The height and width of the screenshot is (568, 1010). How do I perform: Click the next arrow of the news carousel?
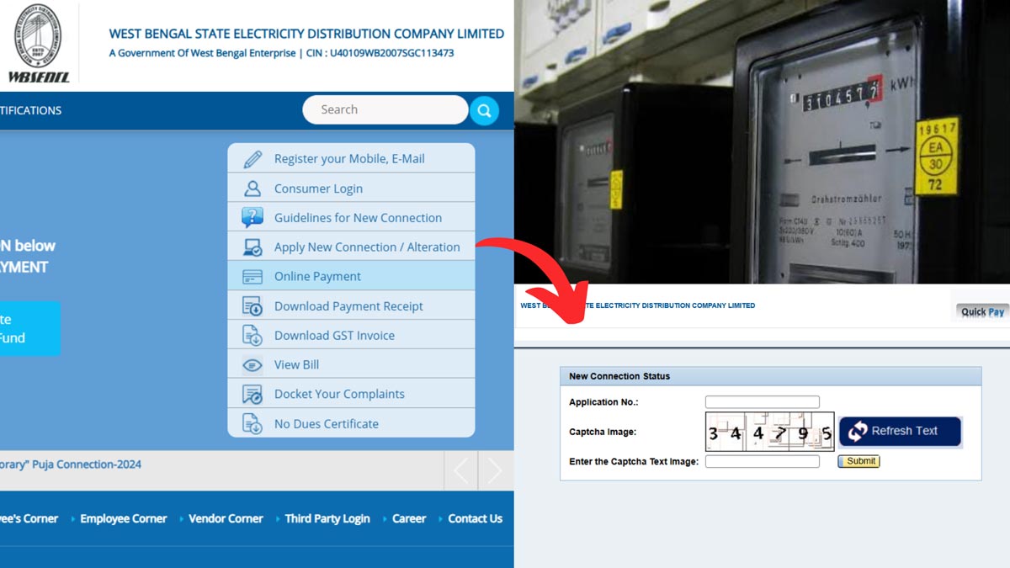(495, 469)
